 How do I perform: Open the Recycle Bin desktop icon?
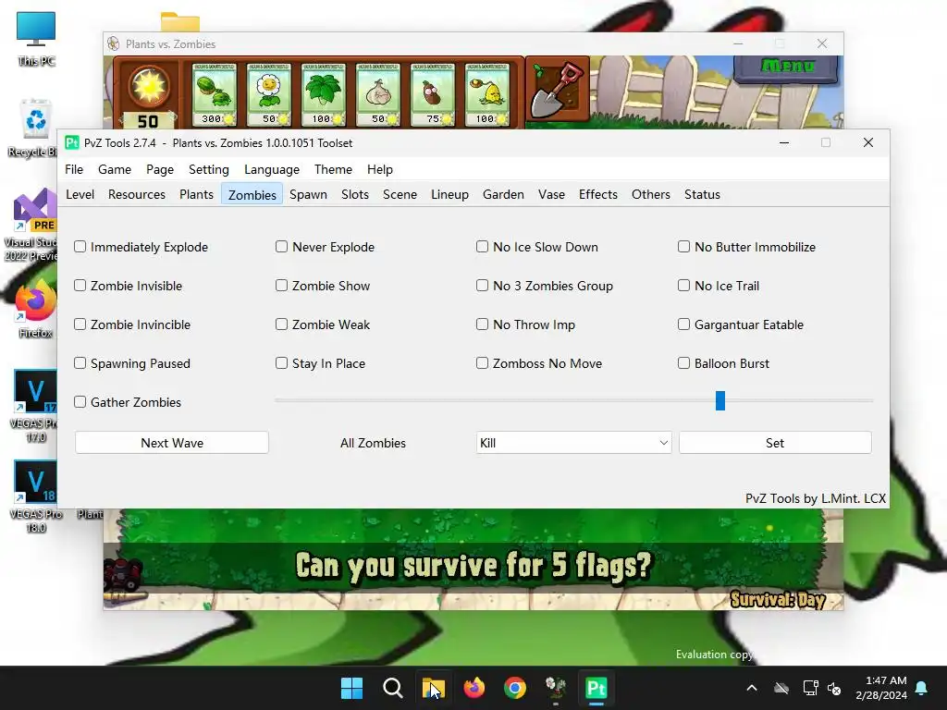tap(33, 128)
